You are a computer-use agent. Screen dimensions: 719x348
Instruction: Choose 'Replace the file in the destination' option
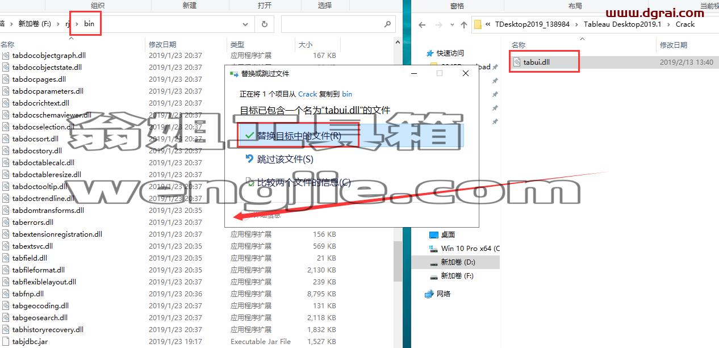[351, 136]
